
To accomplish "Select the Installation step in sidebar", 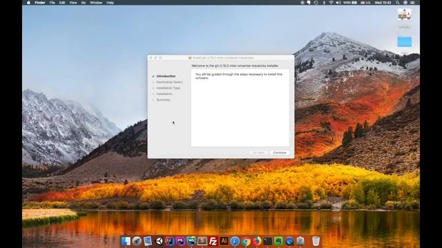I will [164, 94].
